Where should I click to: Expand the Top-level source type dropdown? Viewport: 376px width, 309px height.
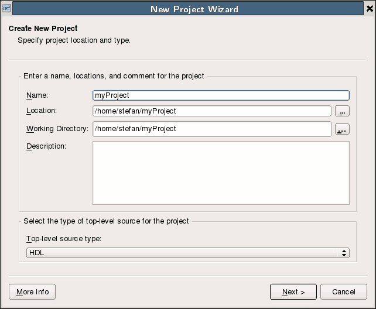click(x=187, y=253)
